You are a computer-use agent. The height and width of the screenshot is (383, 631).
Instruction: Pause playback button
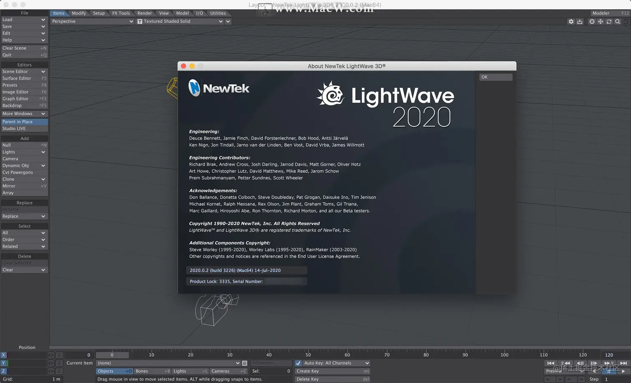pos(609,371)
